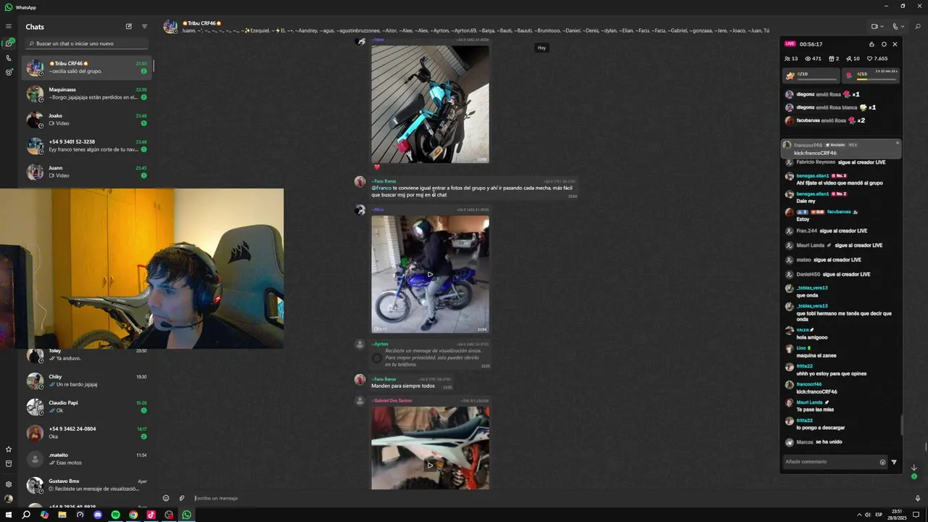
Task: Close the LIVE overlay panel
Action: 895,44
